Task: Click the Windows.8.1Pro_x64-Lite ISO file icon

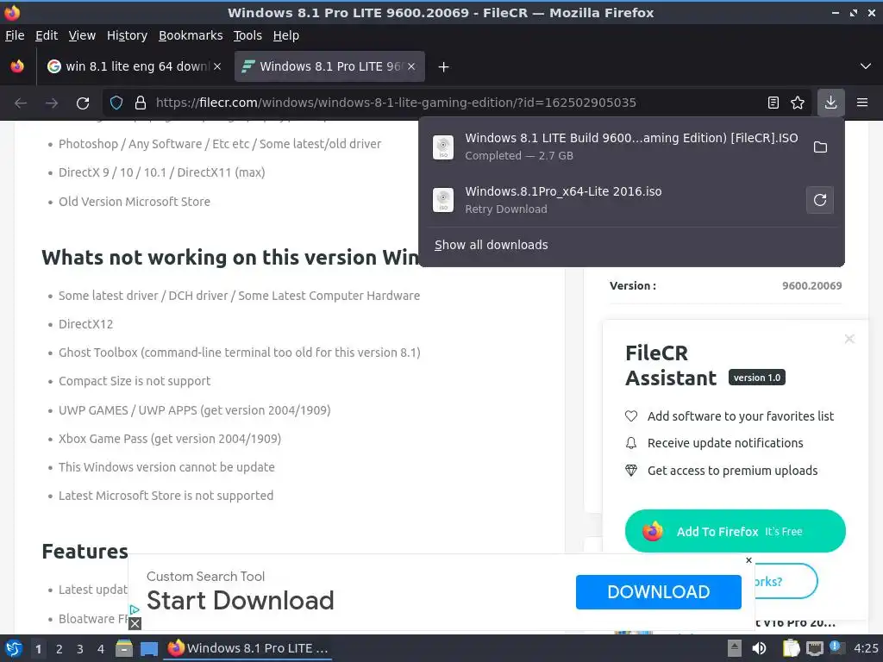Action: [443, 200]
